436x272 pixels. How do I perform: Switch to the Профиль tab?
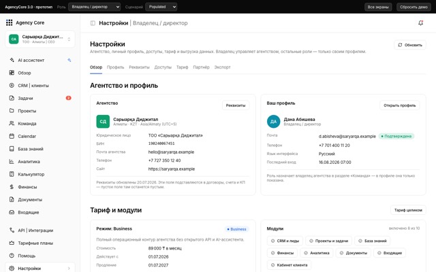click(115, 67)
